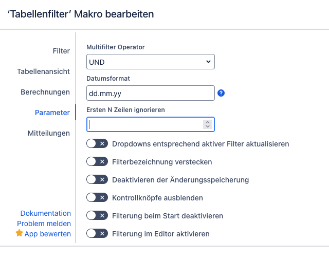Toggle Dropdowns entsprechend aktiver Filter aktualisieren
The image size is (329, 260).
pyautogui.click(x=97, y=144)
